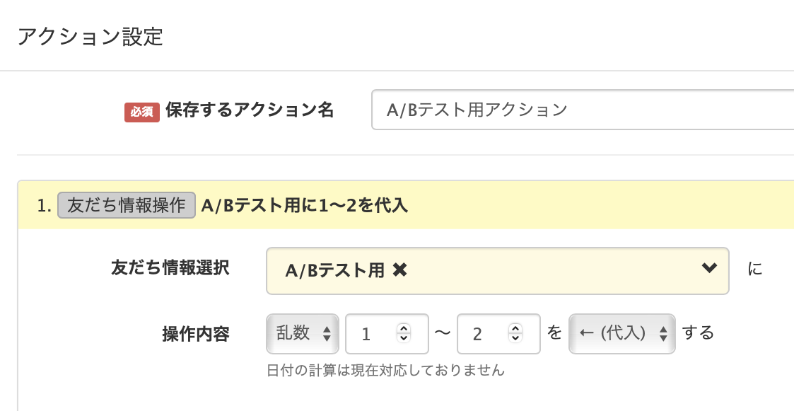The image size is (794, 411).
Task: Click the 日付の計算は現在対応しておりません hint text
Action: pos(385,370)
